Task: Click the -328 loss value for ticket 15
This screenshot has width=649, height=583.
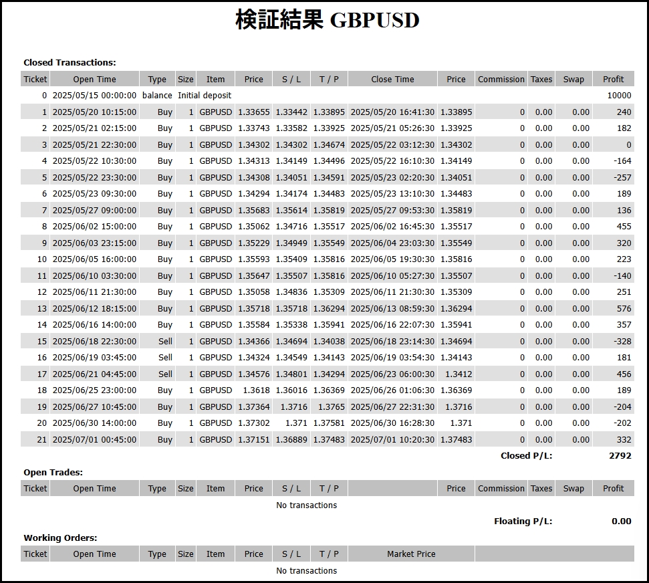Action: tap(622, 341)
